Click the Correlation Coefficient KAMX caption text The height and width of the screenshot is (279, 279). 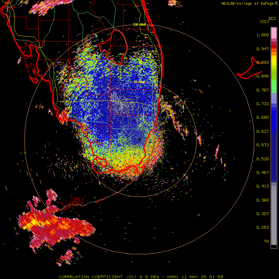click(x=141, y=277)
